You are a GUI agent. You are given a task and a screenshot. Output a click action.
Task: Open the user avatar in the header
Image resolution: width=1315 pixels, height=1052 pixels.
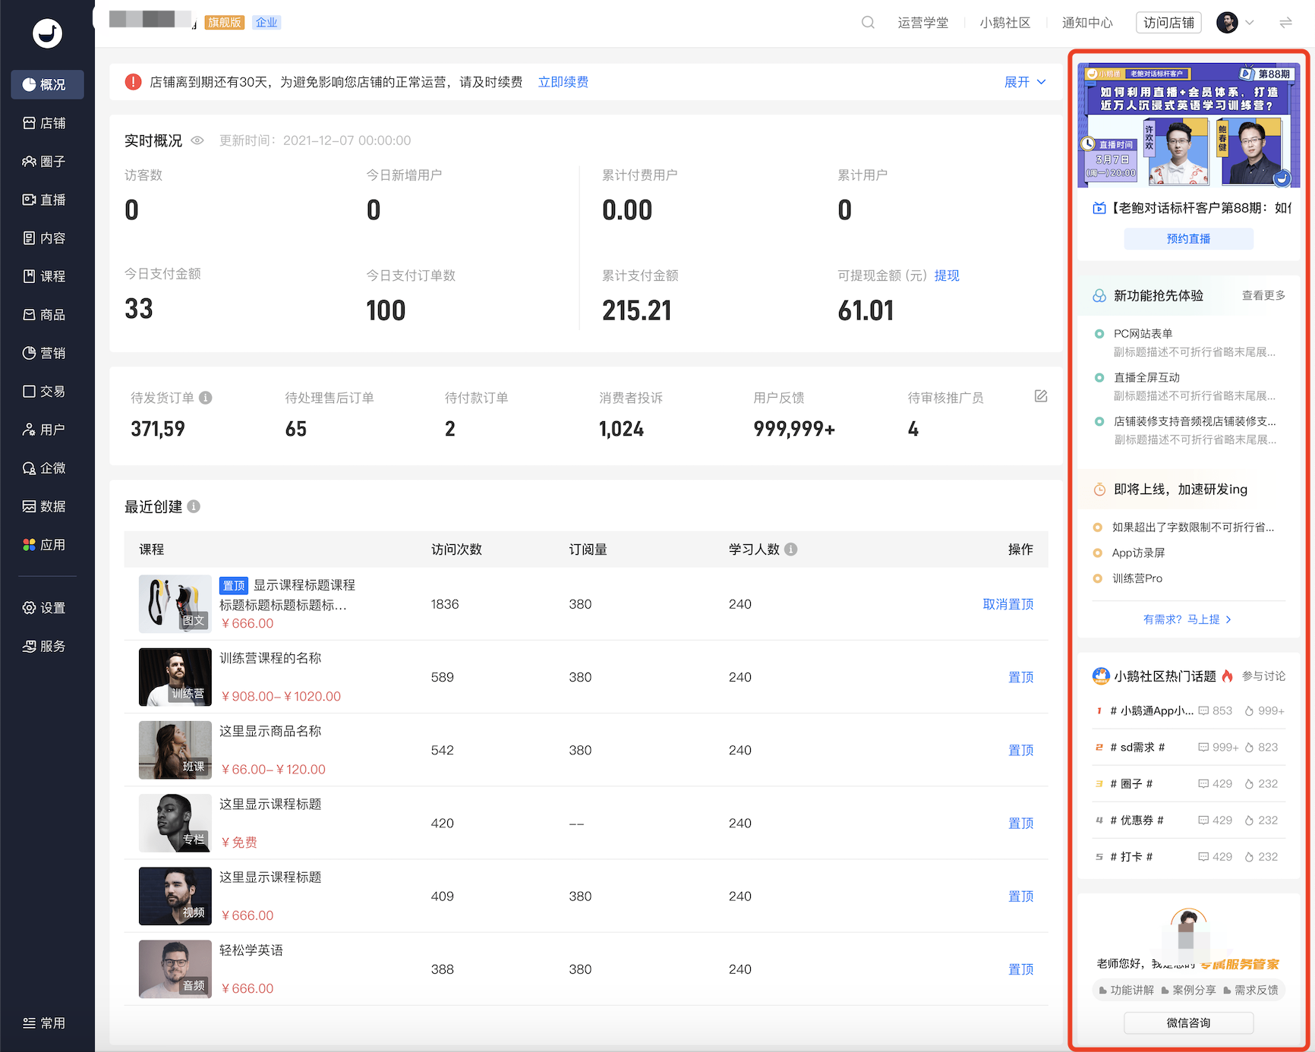point(1227,23)
